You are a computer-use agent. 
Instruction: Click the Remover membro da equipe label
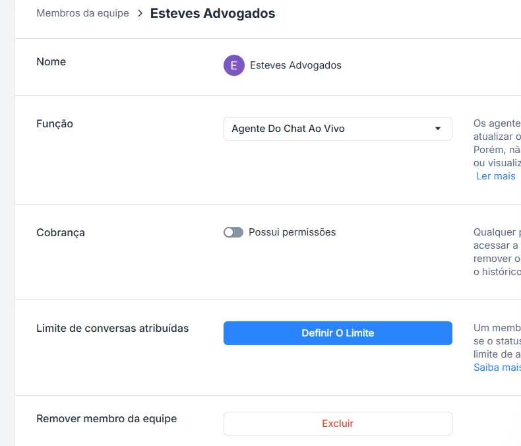point(106,418)
